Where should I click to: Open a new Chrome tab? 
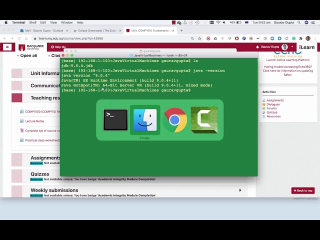point(181,30)
